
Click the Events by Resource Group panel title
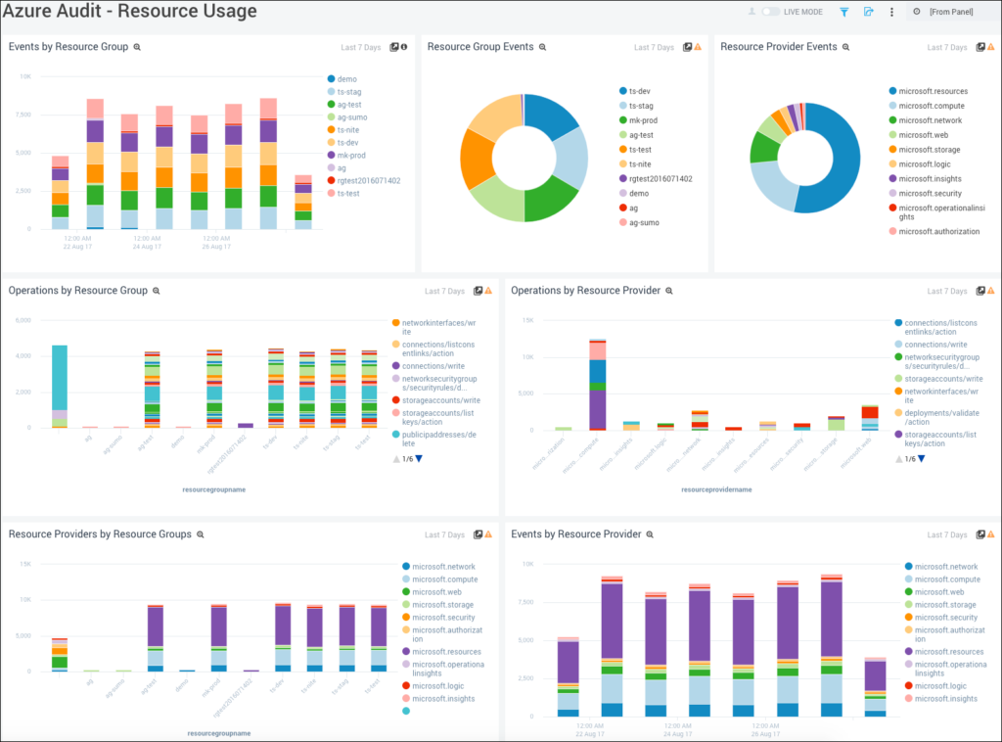tap(68, 47)
